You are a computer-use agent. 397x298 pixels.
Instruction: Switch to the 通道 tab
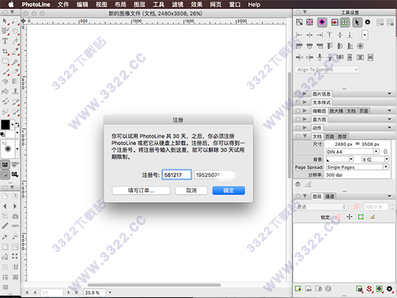pos(330,196)
